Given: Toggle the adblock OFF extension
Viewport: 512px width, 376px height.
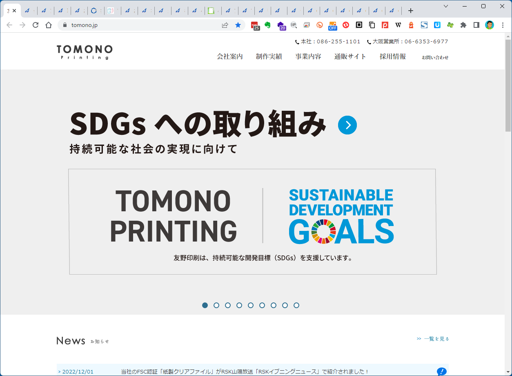Looking at the screenshot, I should [x=332, y=25].
